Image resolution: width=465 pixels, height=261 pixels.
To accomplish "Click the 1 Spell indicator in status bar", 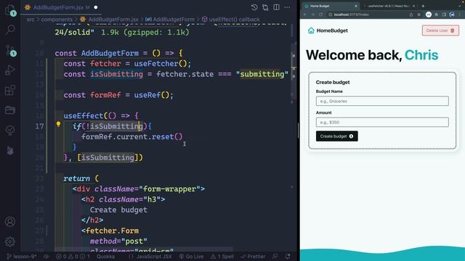I will [x=222, y=257].
